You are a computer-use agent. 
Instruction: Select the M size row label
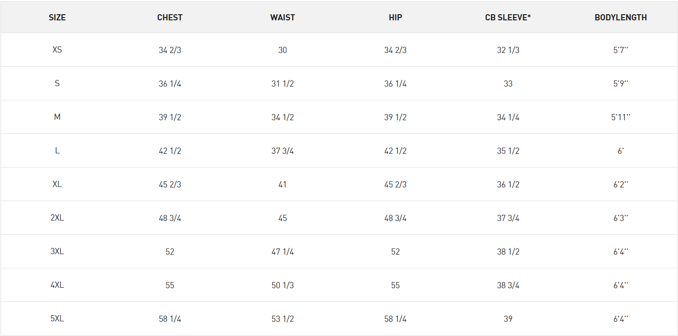(57, 117)
